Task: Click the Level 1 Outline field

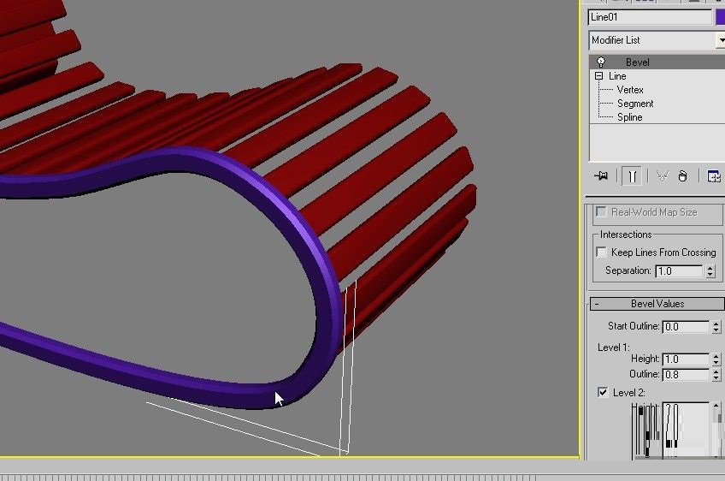Action: pos(685,375)
